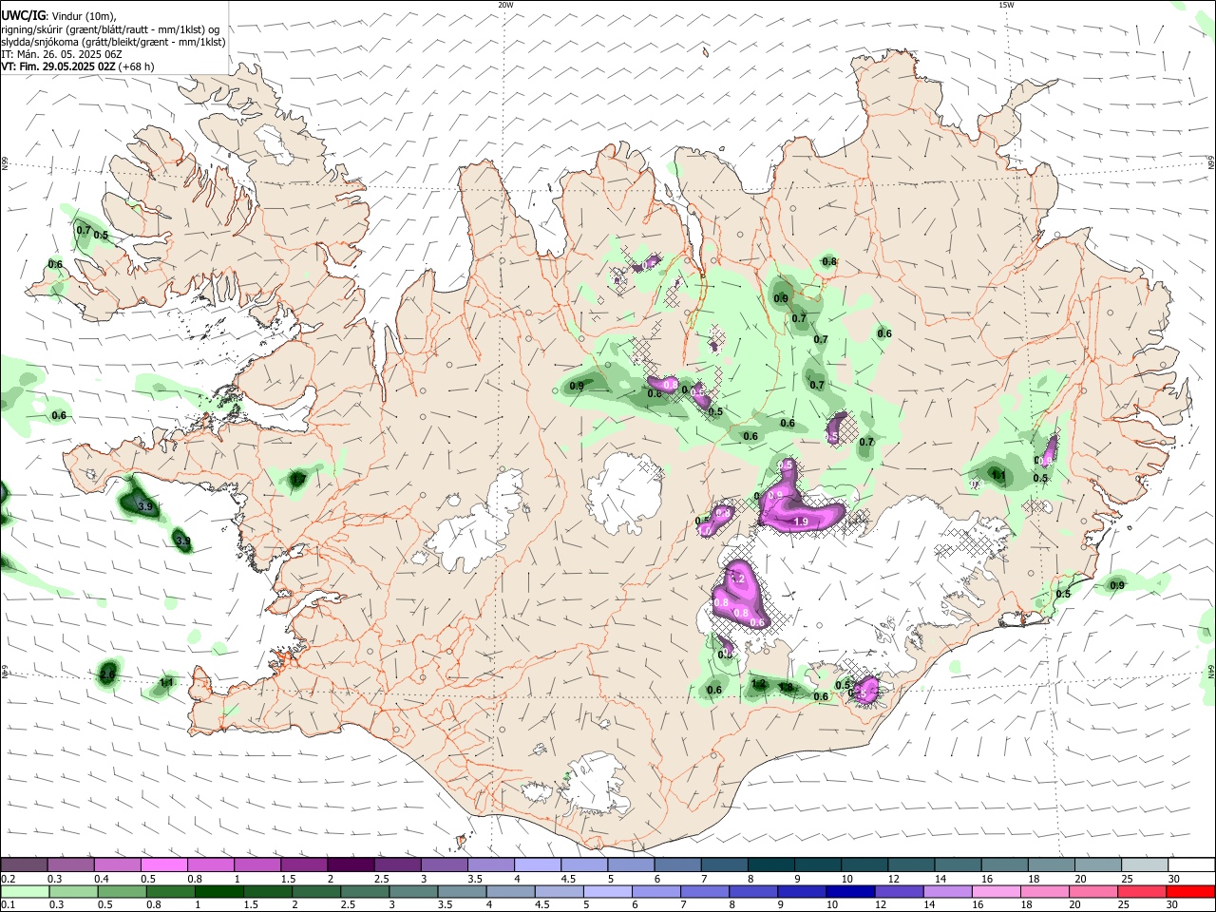Pick the darkest purple swatch labeled 2 in snow legend

[x=351, y=864]
